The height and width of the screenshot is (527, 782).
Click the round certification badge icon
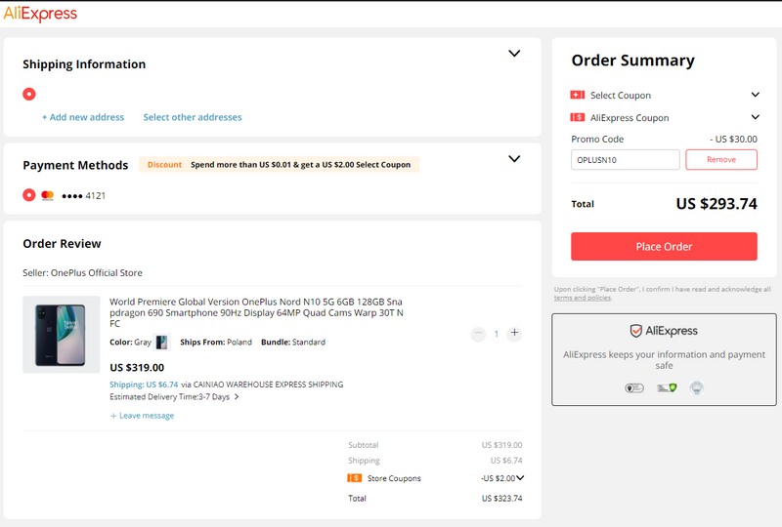pyautogui.click(x=697, y=387)
